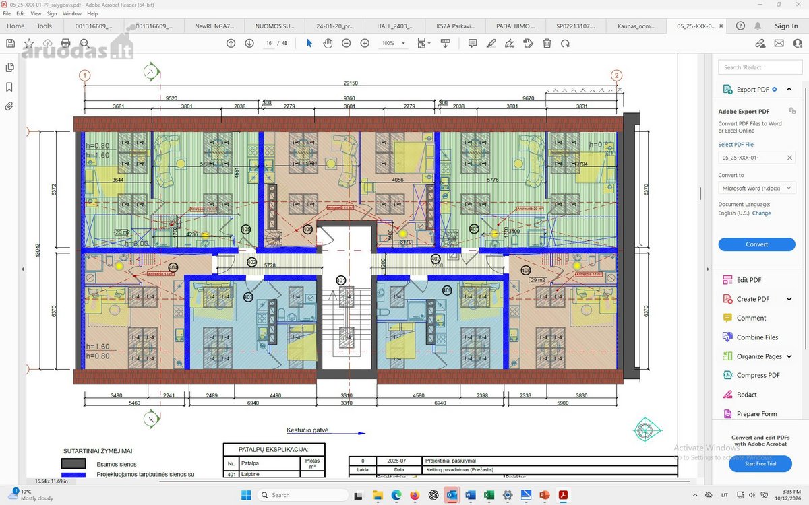Click Sign In at top right
809x505 pixels.
(786, 26)
